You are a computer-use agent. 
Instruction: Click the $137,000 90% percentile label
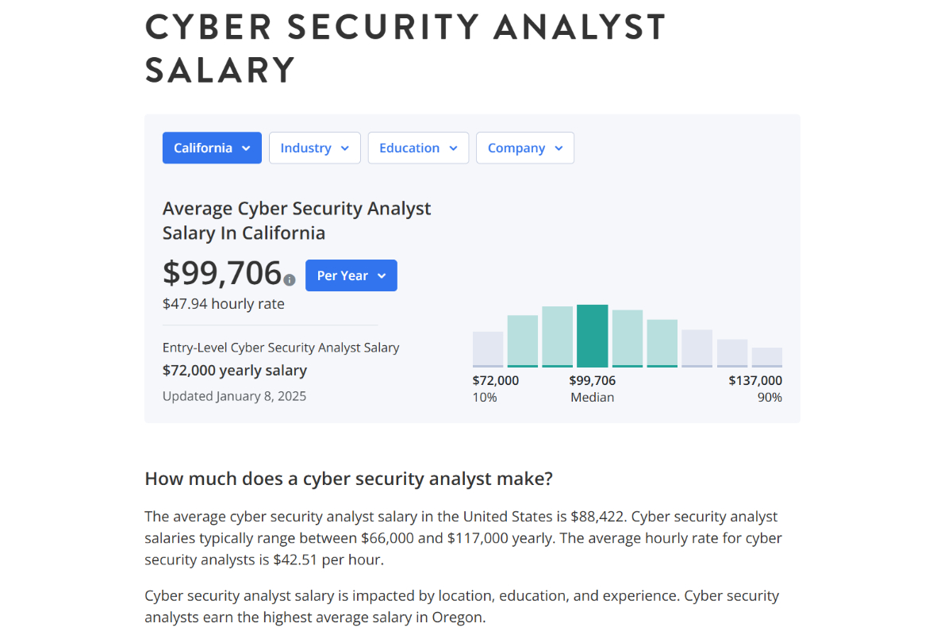(x=755, y=388)
